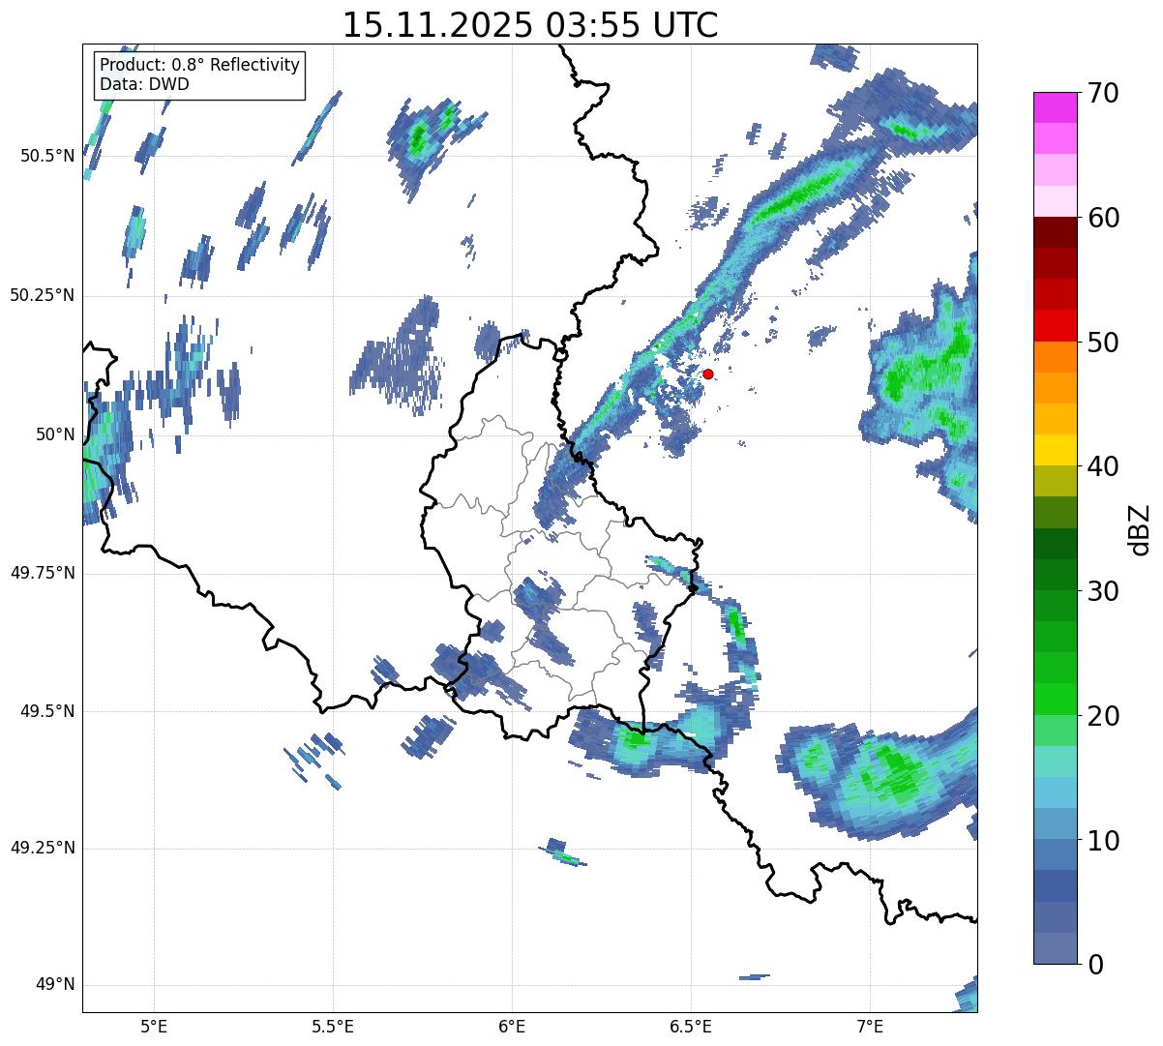Image resolution: width=1163 pixels, height=1046 pixels.
Task: Click the magenta top swatch of colorbar
Action: tap(1055, 107)
